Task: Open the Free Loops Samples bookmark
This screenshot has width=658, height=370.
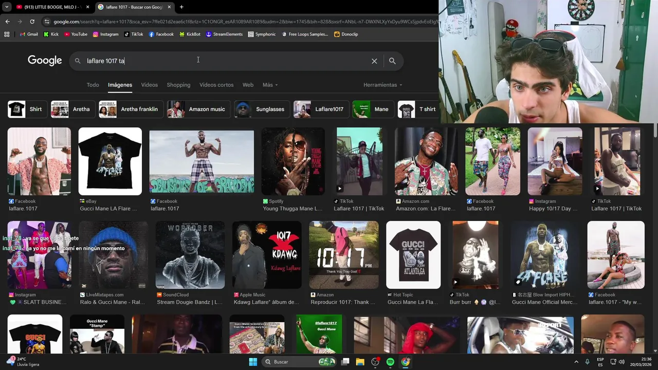Action: tap(304, 34)
